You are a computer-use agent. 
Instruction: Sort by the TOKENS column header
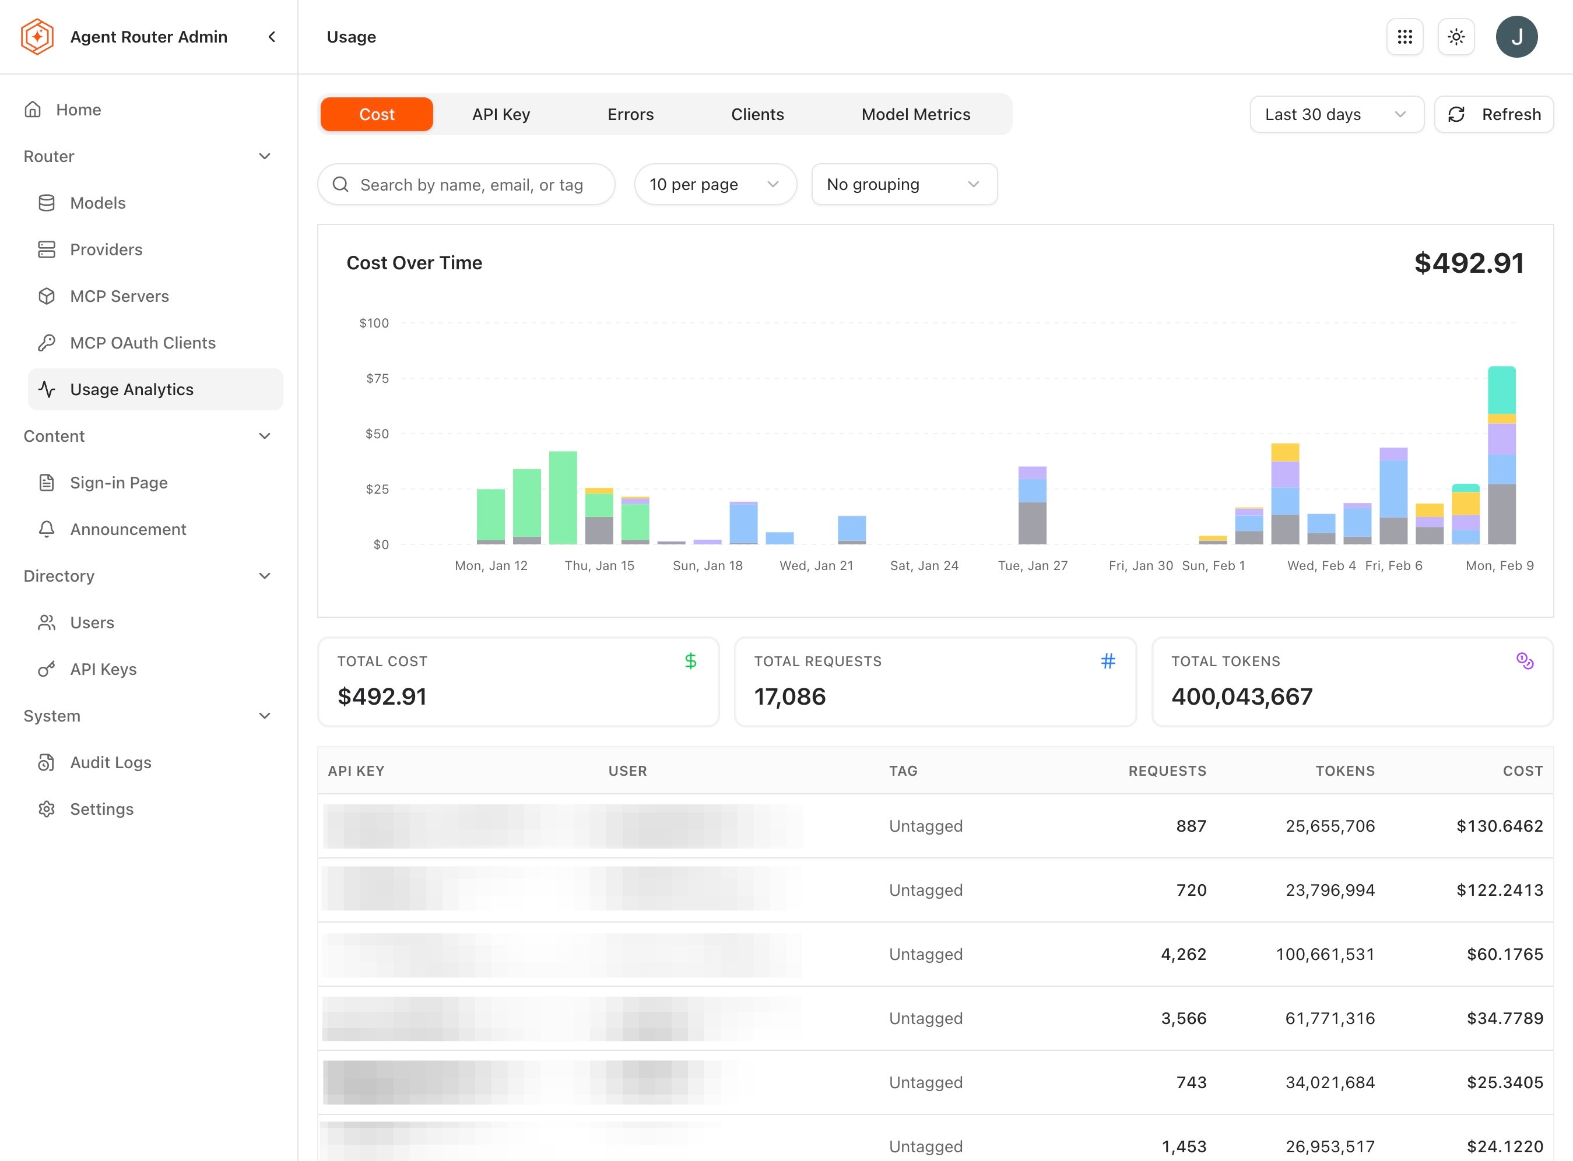1344,771
